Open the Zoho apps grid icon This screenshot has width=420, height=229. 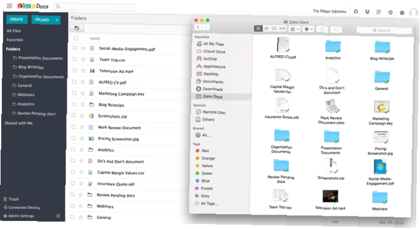tap(9, 5)
